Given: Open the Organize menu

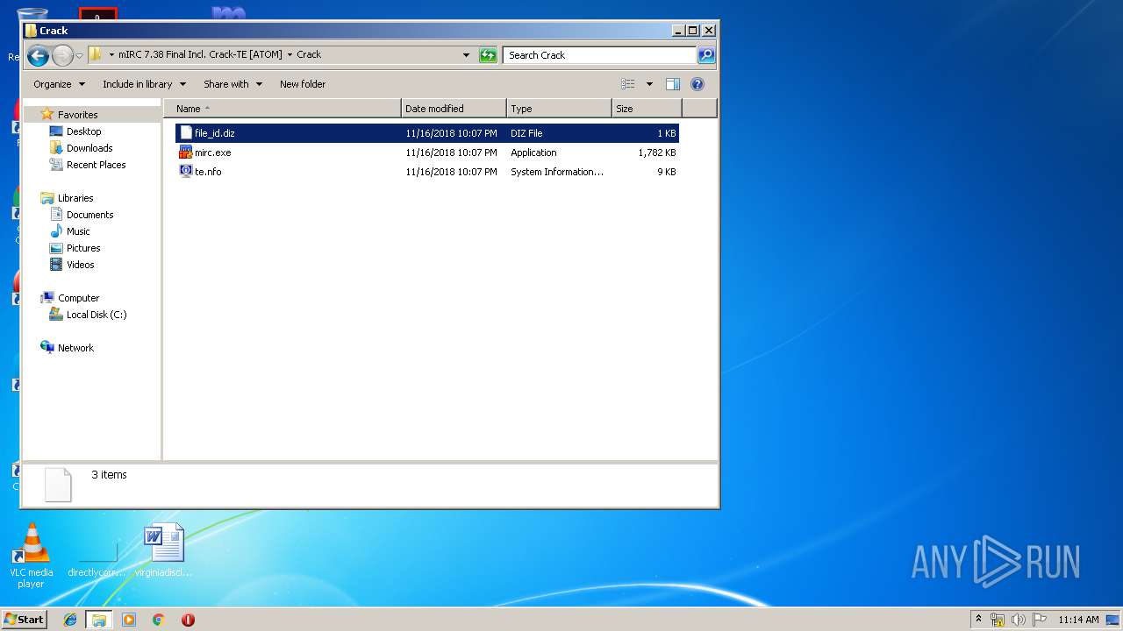Looking at the screenshot, I should coord(59,84).
